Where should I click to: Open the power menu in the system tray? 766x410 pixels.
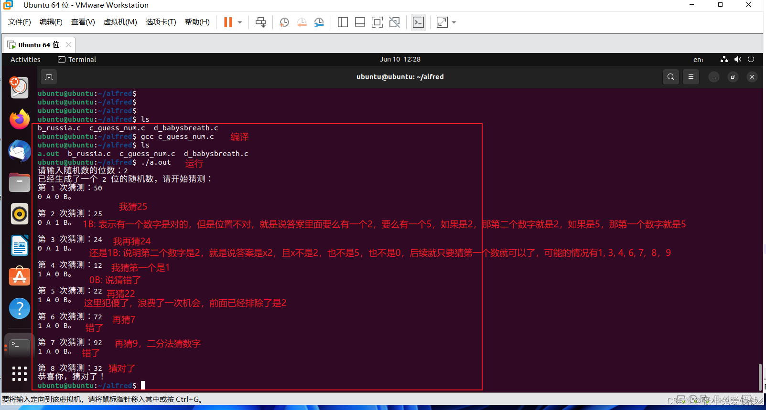(x=751, y=59)
